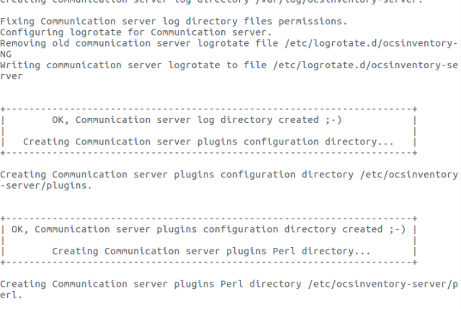Click the top dashed border of the first box
Image resolution: width=461 pixels, height=309 pixels.
click(x=209, y=109)
